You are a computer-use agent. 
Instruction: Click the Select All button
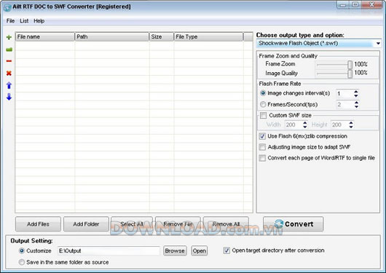coord(132,224)
